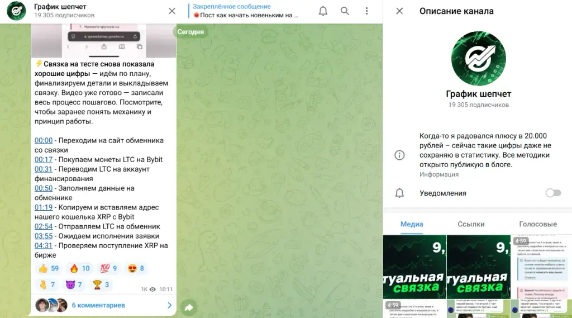
Task: Open the video preview at the post's top
Action: point(103,41)
